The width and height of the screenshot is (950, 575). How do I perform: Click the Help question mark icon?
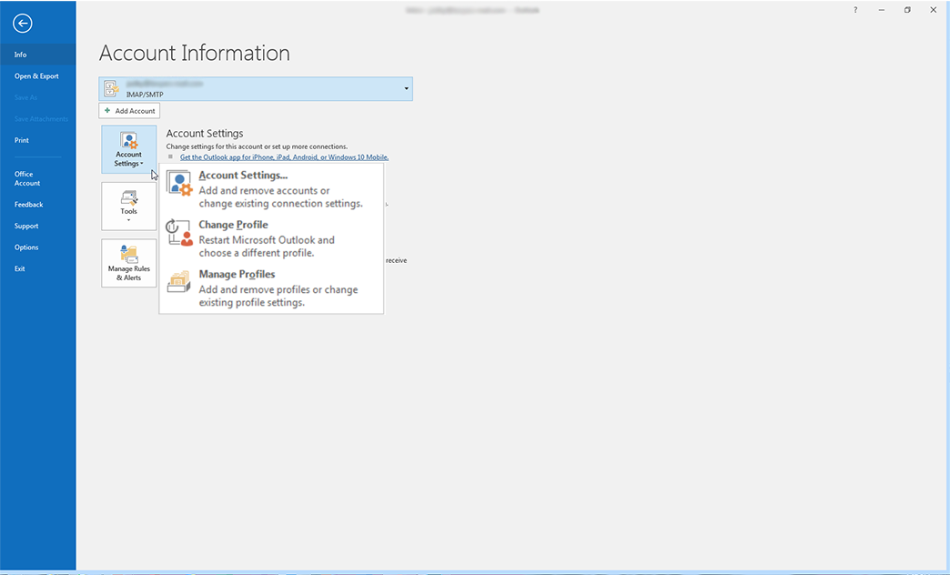[855, 10]
